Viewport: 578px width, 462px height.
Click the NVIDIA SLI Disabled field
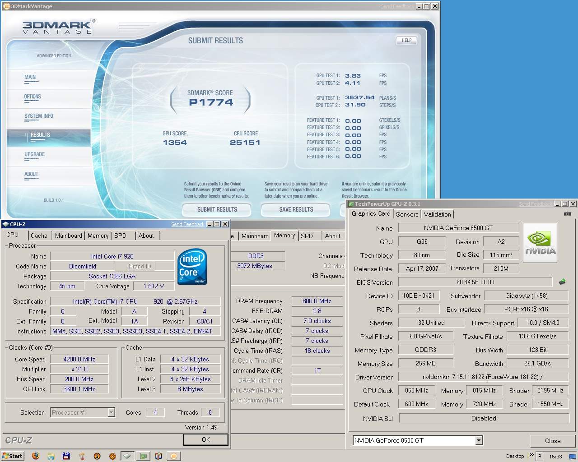point(484,418)
